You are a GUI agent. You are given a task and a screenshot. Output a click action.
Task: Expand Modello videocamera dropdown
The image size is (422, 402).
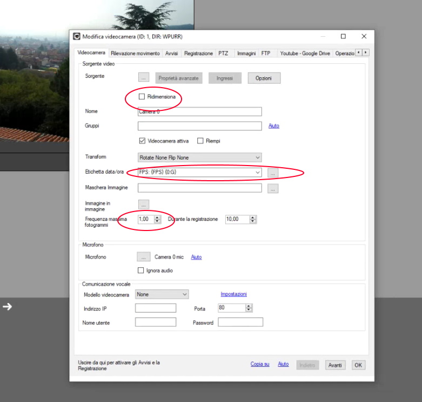pos(185,294)
